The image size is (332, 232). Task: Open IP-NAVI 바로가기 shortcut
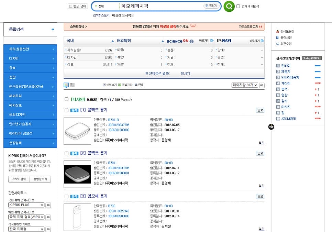tap(257, 41)
